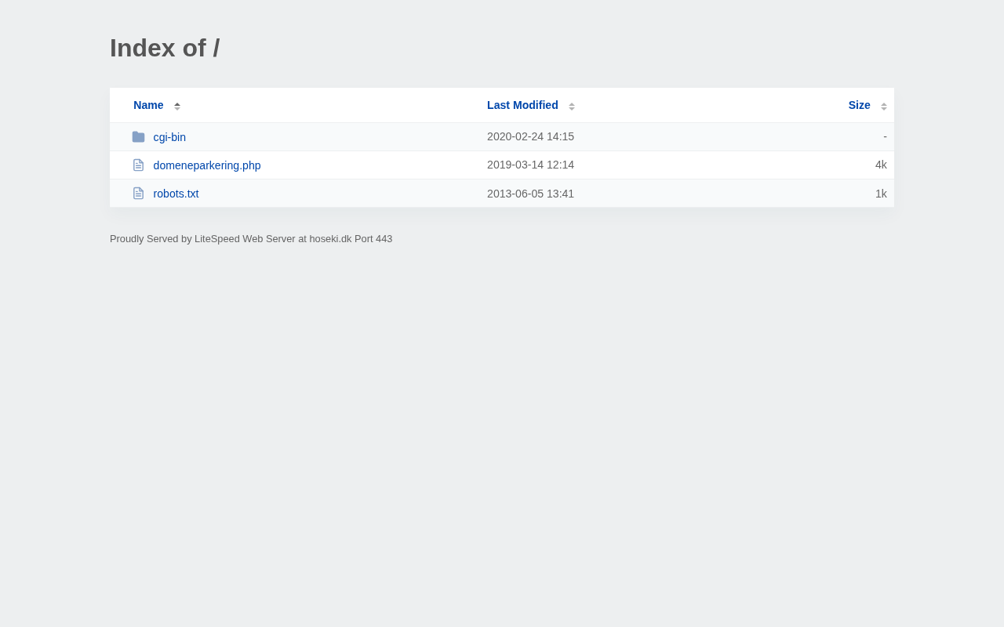Click the domeneparkering.php file icon
Image resolution: width=1004 pixels, height=627 pixels.
pyautogui.click(x=138, y=165)
